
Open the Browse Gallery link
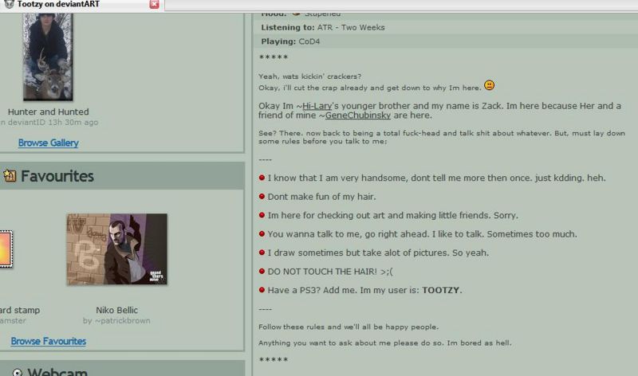point(48,143)
